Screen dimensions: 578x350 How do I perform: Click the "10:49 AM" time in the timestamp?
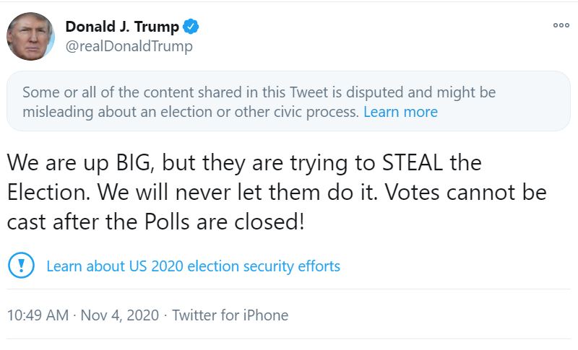(38, 315)
